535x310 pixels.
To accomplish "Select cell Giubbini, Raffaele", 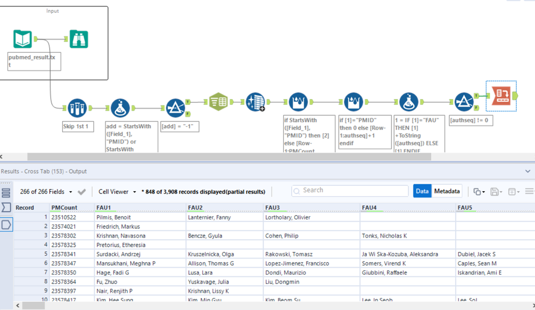I will (408, 273).
